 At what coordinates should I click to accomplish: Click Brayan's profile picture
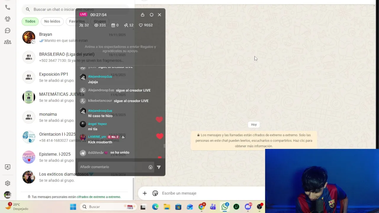[29, 37]
